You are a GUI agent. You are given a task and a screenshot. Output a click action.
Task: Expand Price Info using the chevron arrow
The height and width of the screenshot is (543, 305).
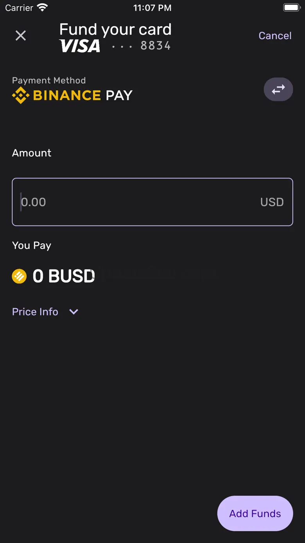(74, 312)
